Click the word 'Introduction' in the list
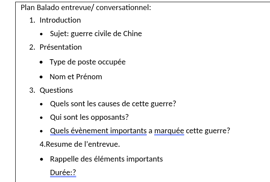The image size is (270, 182). point(60,20)
